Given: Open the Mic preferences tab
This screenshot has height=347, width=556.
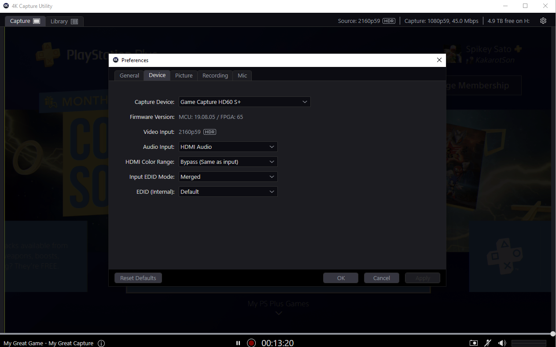Looking at the screenshot, I should (243, 75).
